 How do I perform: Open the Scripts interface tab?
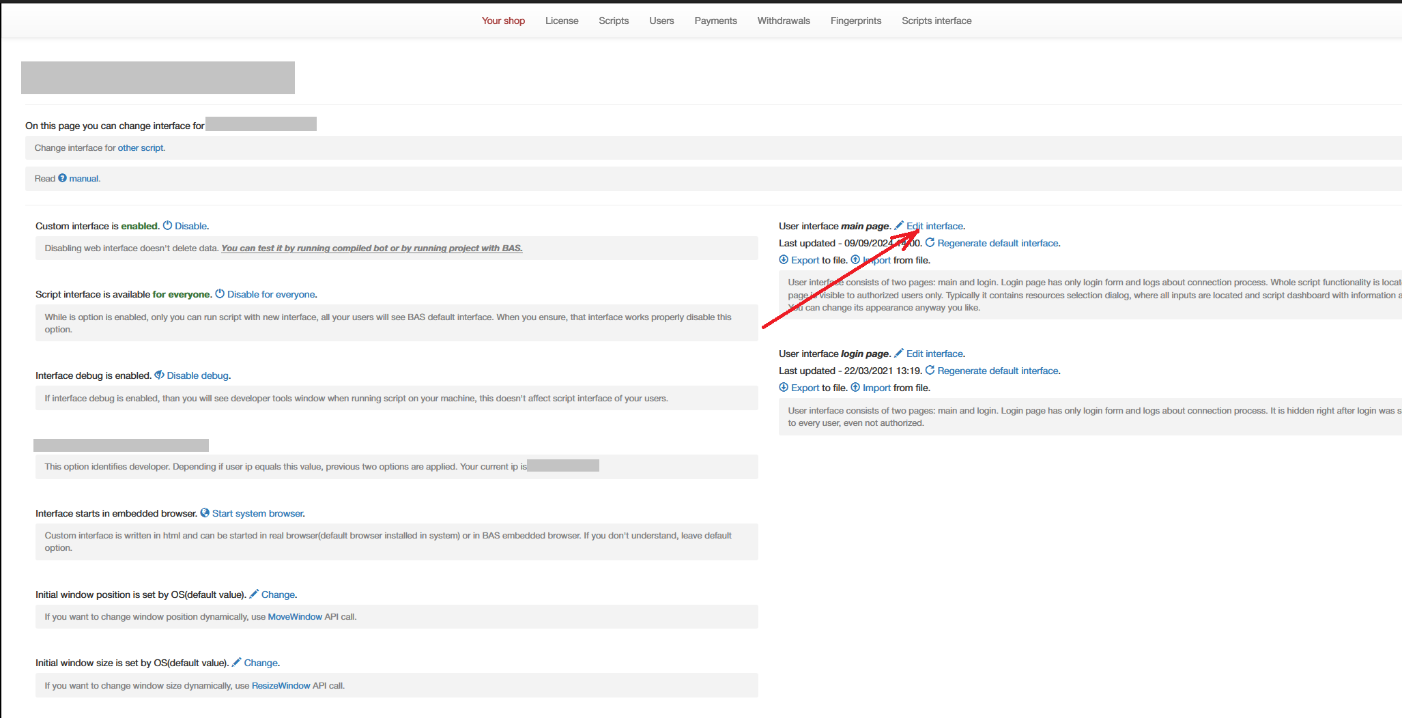tap(936, 20)
